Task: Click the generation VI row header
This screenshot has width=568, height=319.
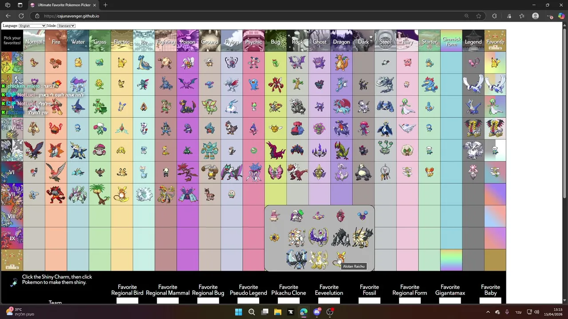Action: pyautogui.click(x=12, y=172)
